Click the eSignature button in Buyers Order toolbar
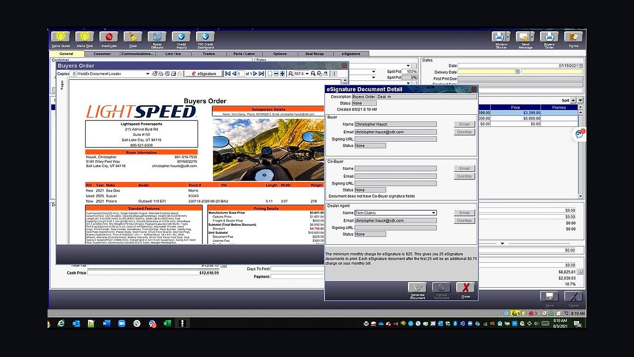Viewport: 634px width, 357px height. tap(203, 74)
